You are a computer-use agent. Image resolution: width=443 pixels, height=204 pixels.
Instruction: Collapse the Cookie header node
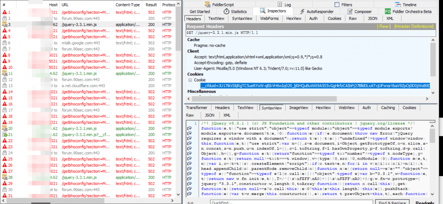click(x=190, y=80)
